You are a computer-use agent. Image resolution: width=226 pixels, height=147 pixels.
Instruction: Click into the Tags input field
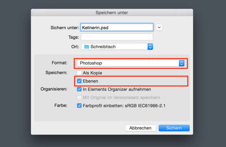pyautogui.click(x=117, y=37)
